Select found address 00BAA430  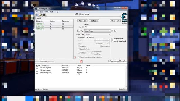coord(54,29)
